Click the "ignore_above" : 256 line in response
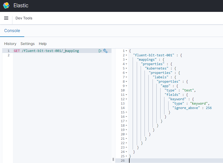The image size is (223, 163). 192,108
